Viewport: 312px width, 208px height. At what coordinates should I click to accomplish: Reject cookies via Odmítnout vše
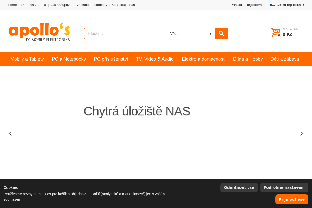[239, 187]
